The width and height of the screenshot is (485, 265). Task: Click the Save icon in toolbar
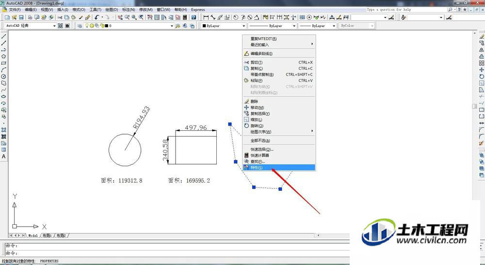21,17
